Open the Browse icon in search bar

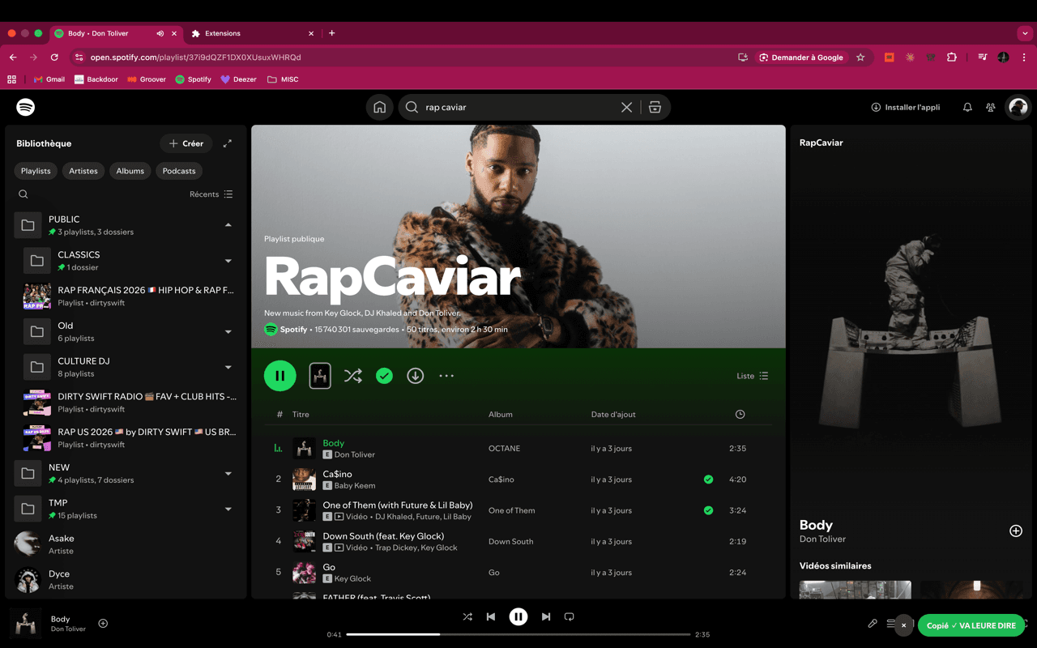655,107
